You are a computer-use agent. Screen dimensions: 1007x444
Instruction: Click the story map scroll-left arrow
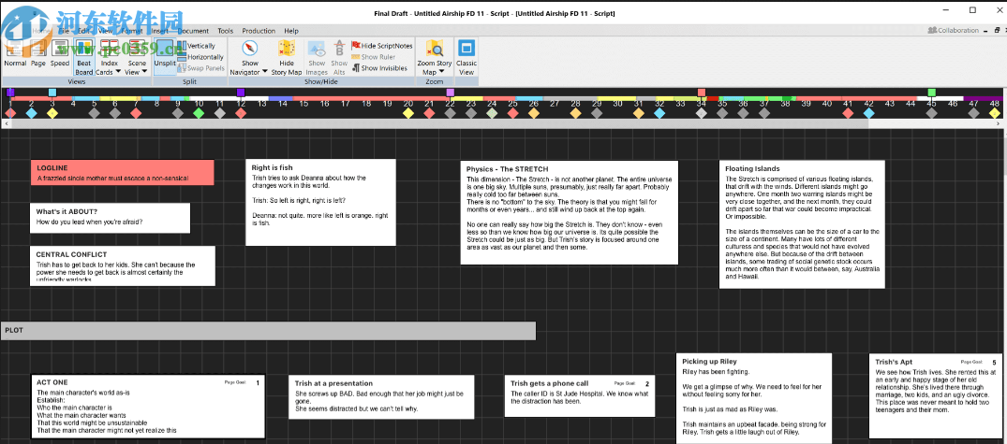click(x=7, y=122)
